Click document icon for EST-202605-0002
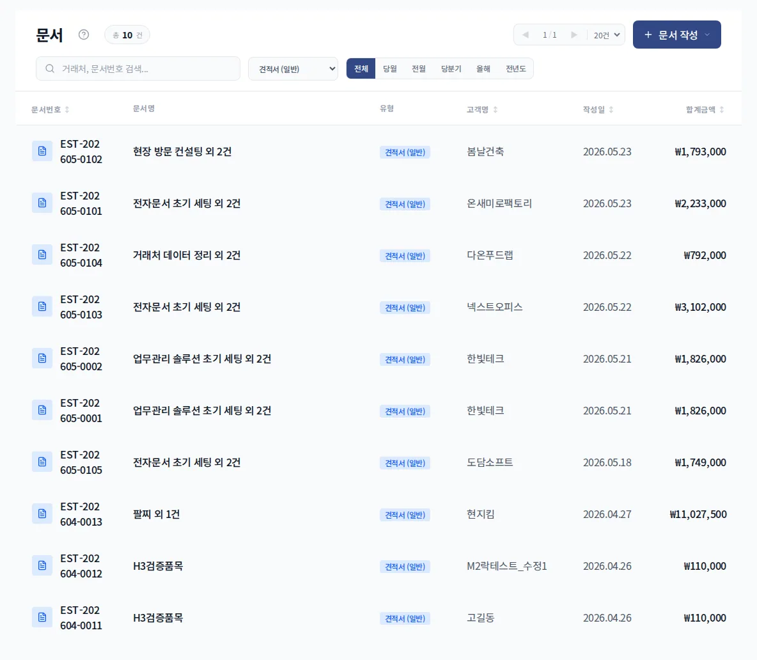The width and height of the screenshot is (757, 660). 42,358
